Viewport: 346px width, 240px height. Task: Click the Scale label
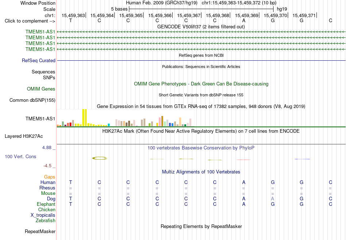pyautogui.click(x=50, y=9)
